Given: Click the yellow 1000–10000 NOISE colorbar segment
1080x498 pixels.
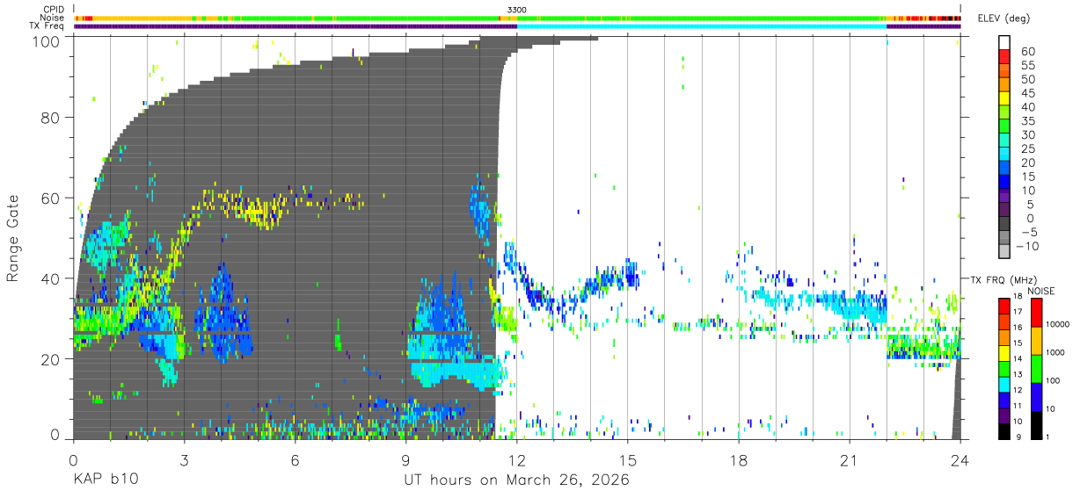Looking at the screenshot, I should 1038,340.
